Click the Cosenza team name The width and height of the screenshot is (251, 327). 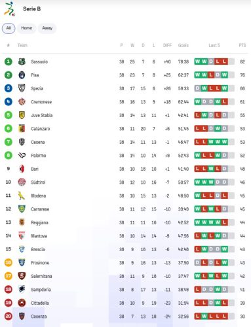39,317
